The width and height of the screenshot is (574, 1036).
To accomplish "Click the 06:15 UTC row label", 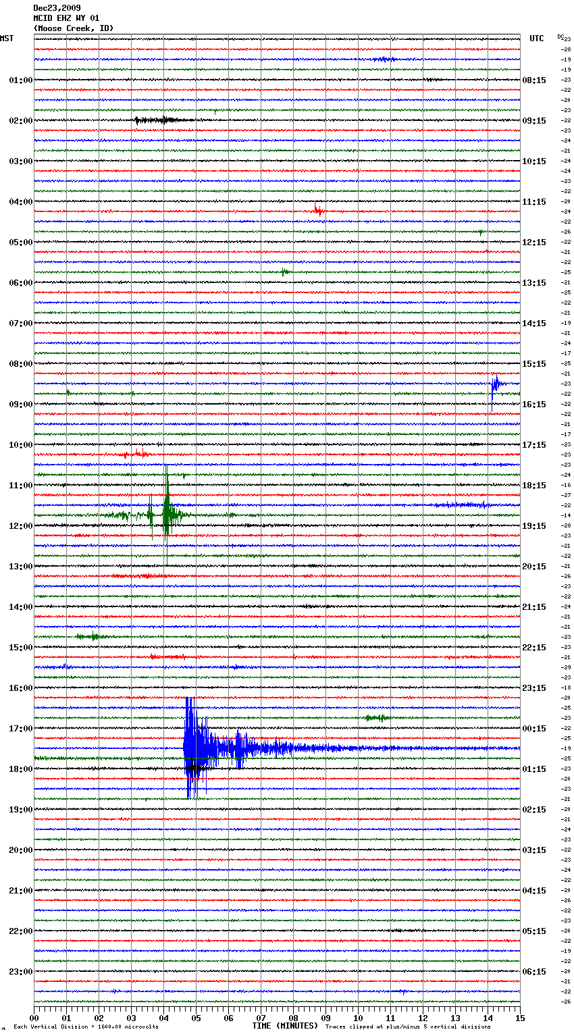I will pos(534,972).
